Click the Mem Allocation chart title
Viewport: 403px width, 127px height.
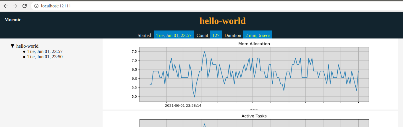point(254,44)
